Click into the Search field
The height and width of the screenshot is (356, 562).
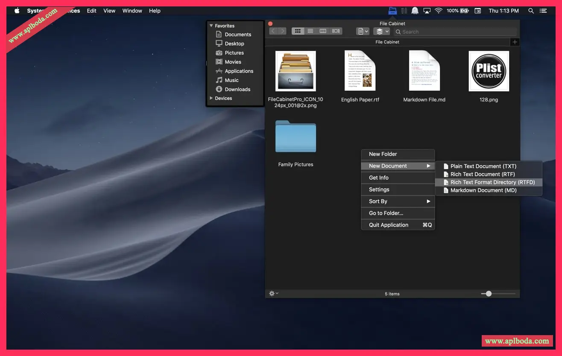[457, 32]
